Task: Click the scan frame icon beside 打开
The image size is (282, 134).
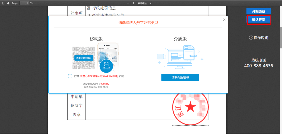Action: [x=70, y=76]
